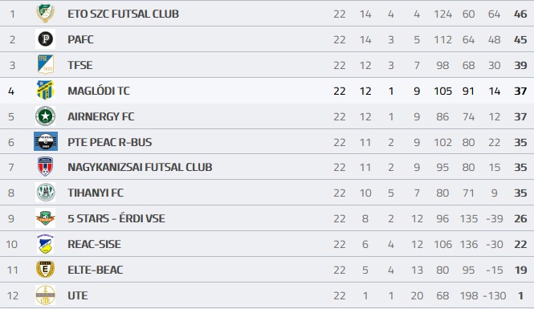
Task: Click the ETO SZC Futsal Club crest
Action: coord(45,14)
